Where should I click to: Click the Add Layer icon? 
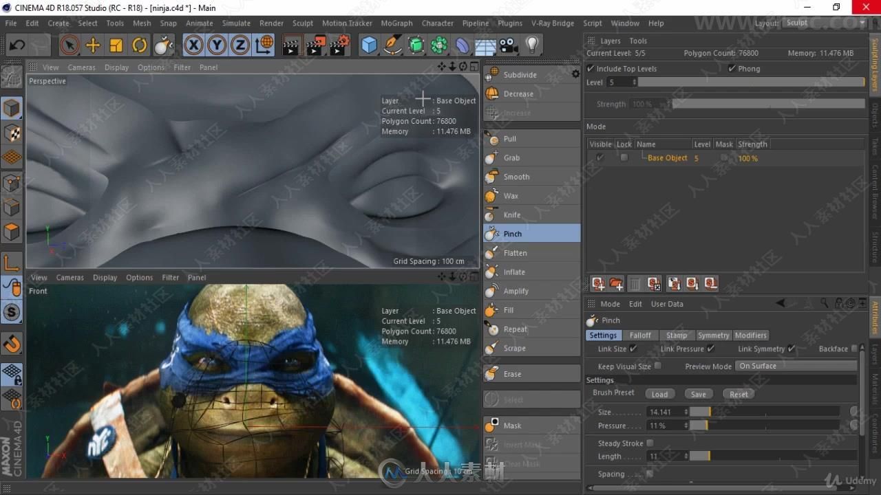[x=598, y=283]
